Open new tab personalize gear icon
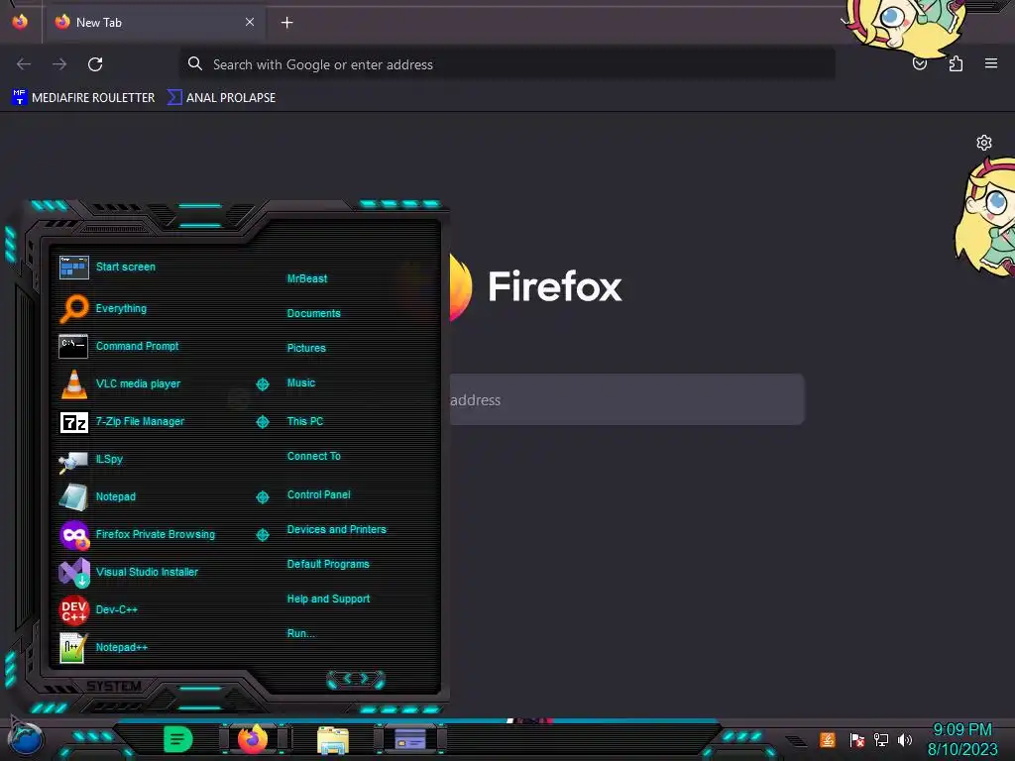This screenshot has width=1015, height=761. [x=984, y=143]
